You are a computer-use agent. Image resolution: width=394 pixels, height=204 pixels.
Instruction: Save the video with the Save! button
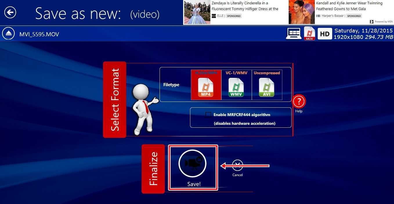click(193, 168)
